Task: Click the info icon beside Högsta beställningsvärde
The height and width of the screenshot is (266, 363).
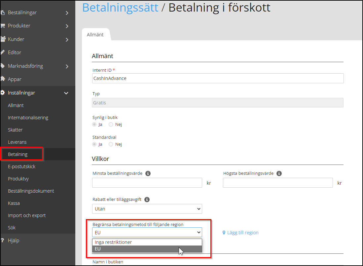Action: pos(279,173)
